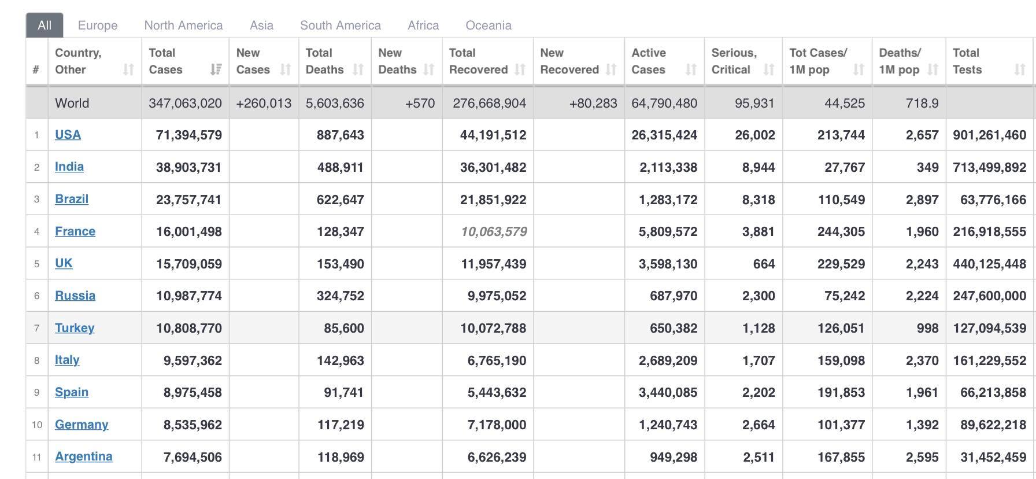Select Brazil total recovered 21,851,922

click(493, 200)
